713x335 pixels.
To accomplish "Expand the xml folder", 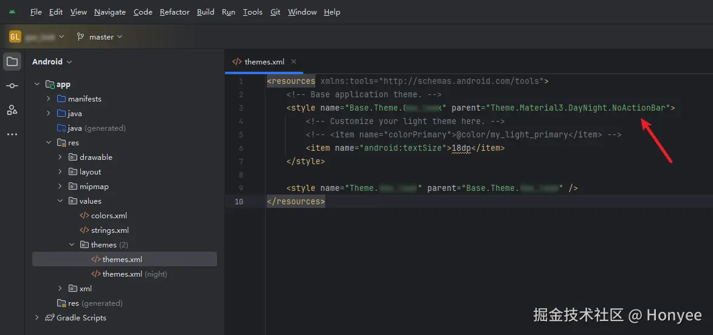I will tap(60, 289).
